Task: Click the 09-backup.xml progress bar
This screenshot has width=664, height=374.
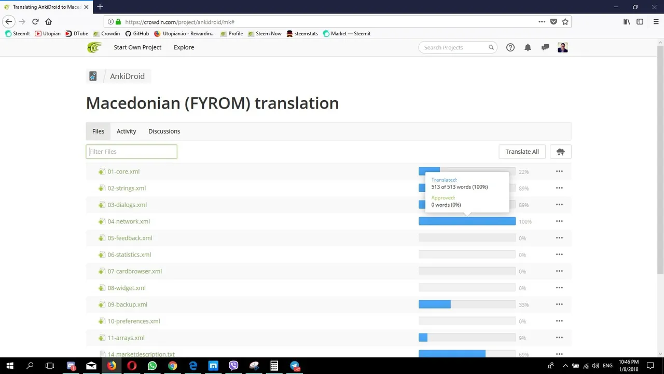Action: 467,304
